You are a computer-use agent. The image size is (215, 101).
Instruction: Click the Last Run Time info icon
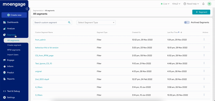[179, 32]
